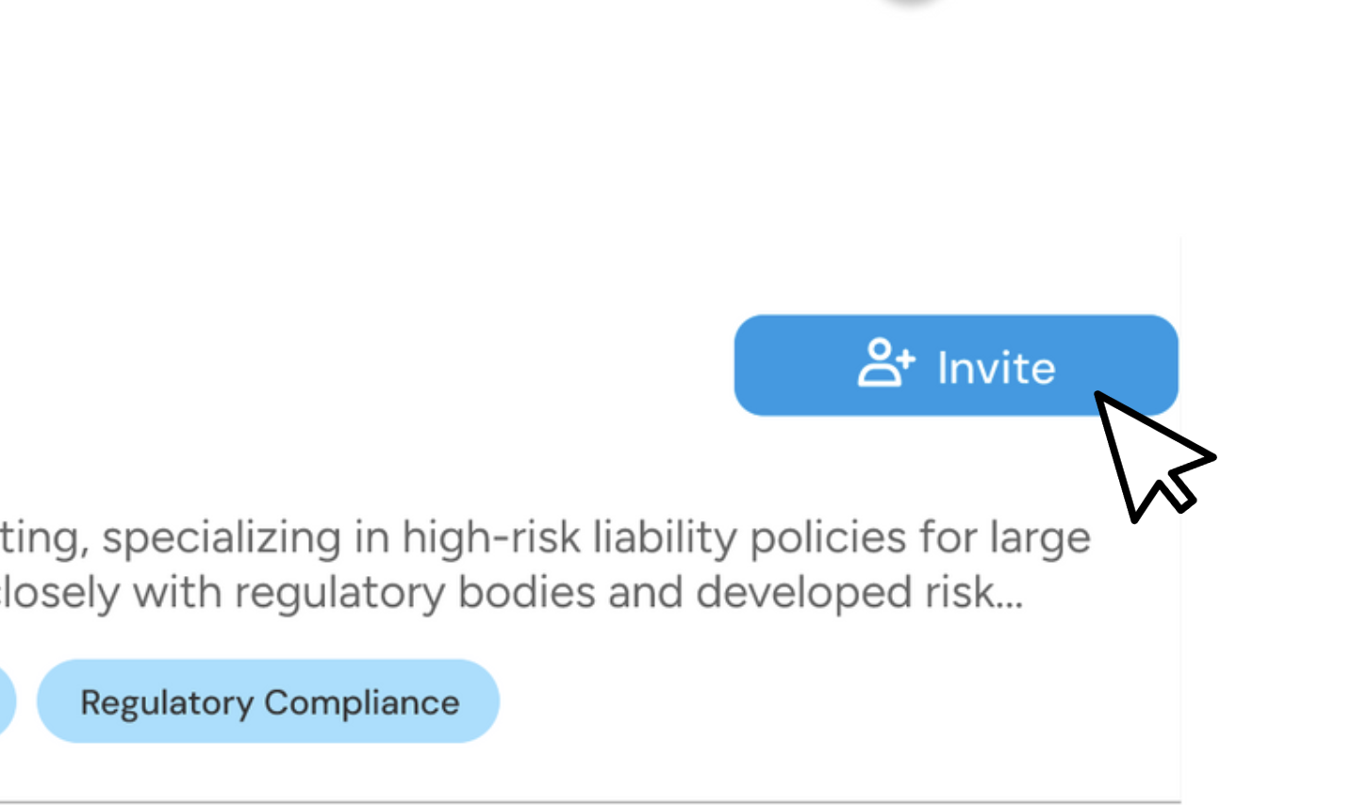Select the Regulatory Compliance skill tag

click(268, 701)
